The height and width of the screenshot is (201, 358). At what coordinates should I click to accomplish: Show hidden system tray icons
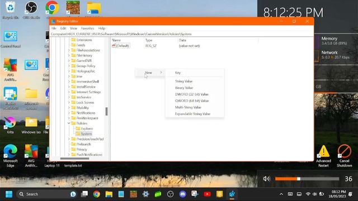281,194
